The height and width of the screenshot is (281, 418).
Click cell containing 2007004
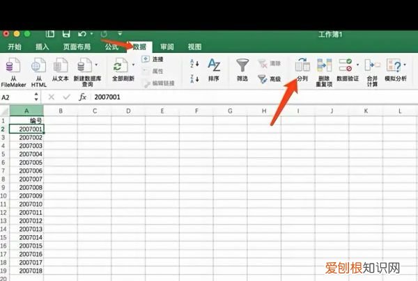pos(26,154)
